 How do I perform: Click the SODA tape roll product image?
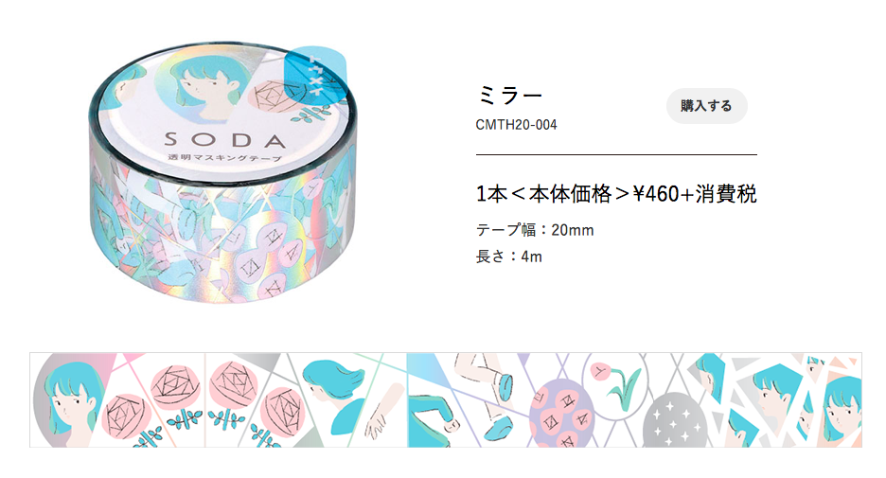[223, 172]
